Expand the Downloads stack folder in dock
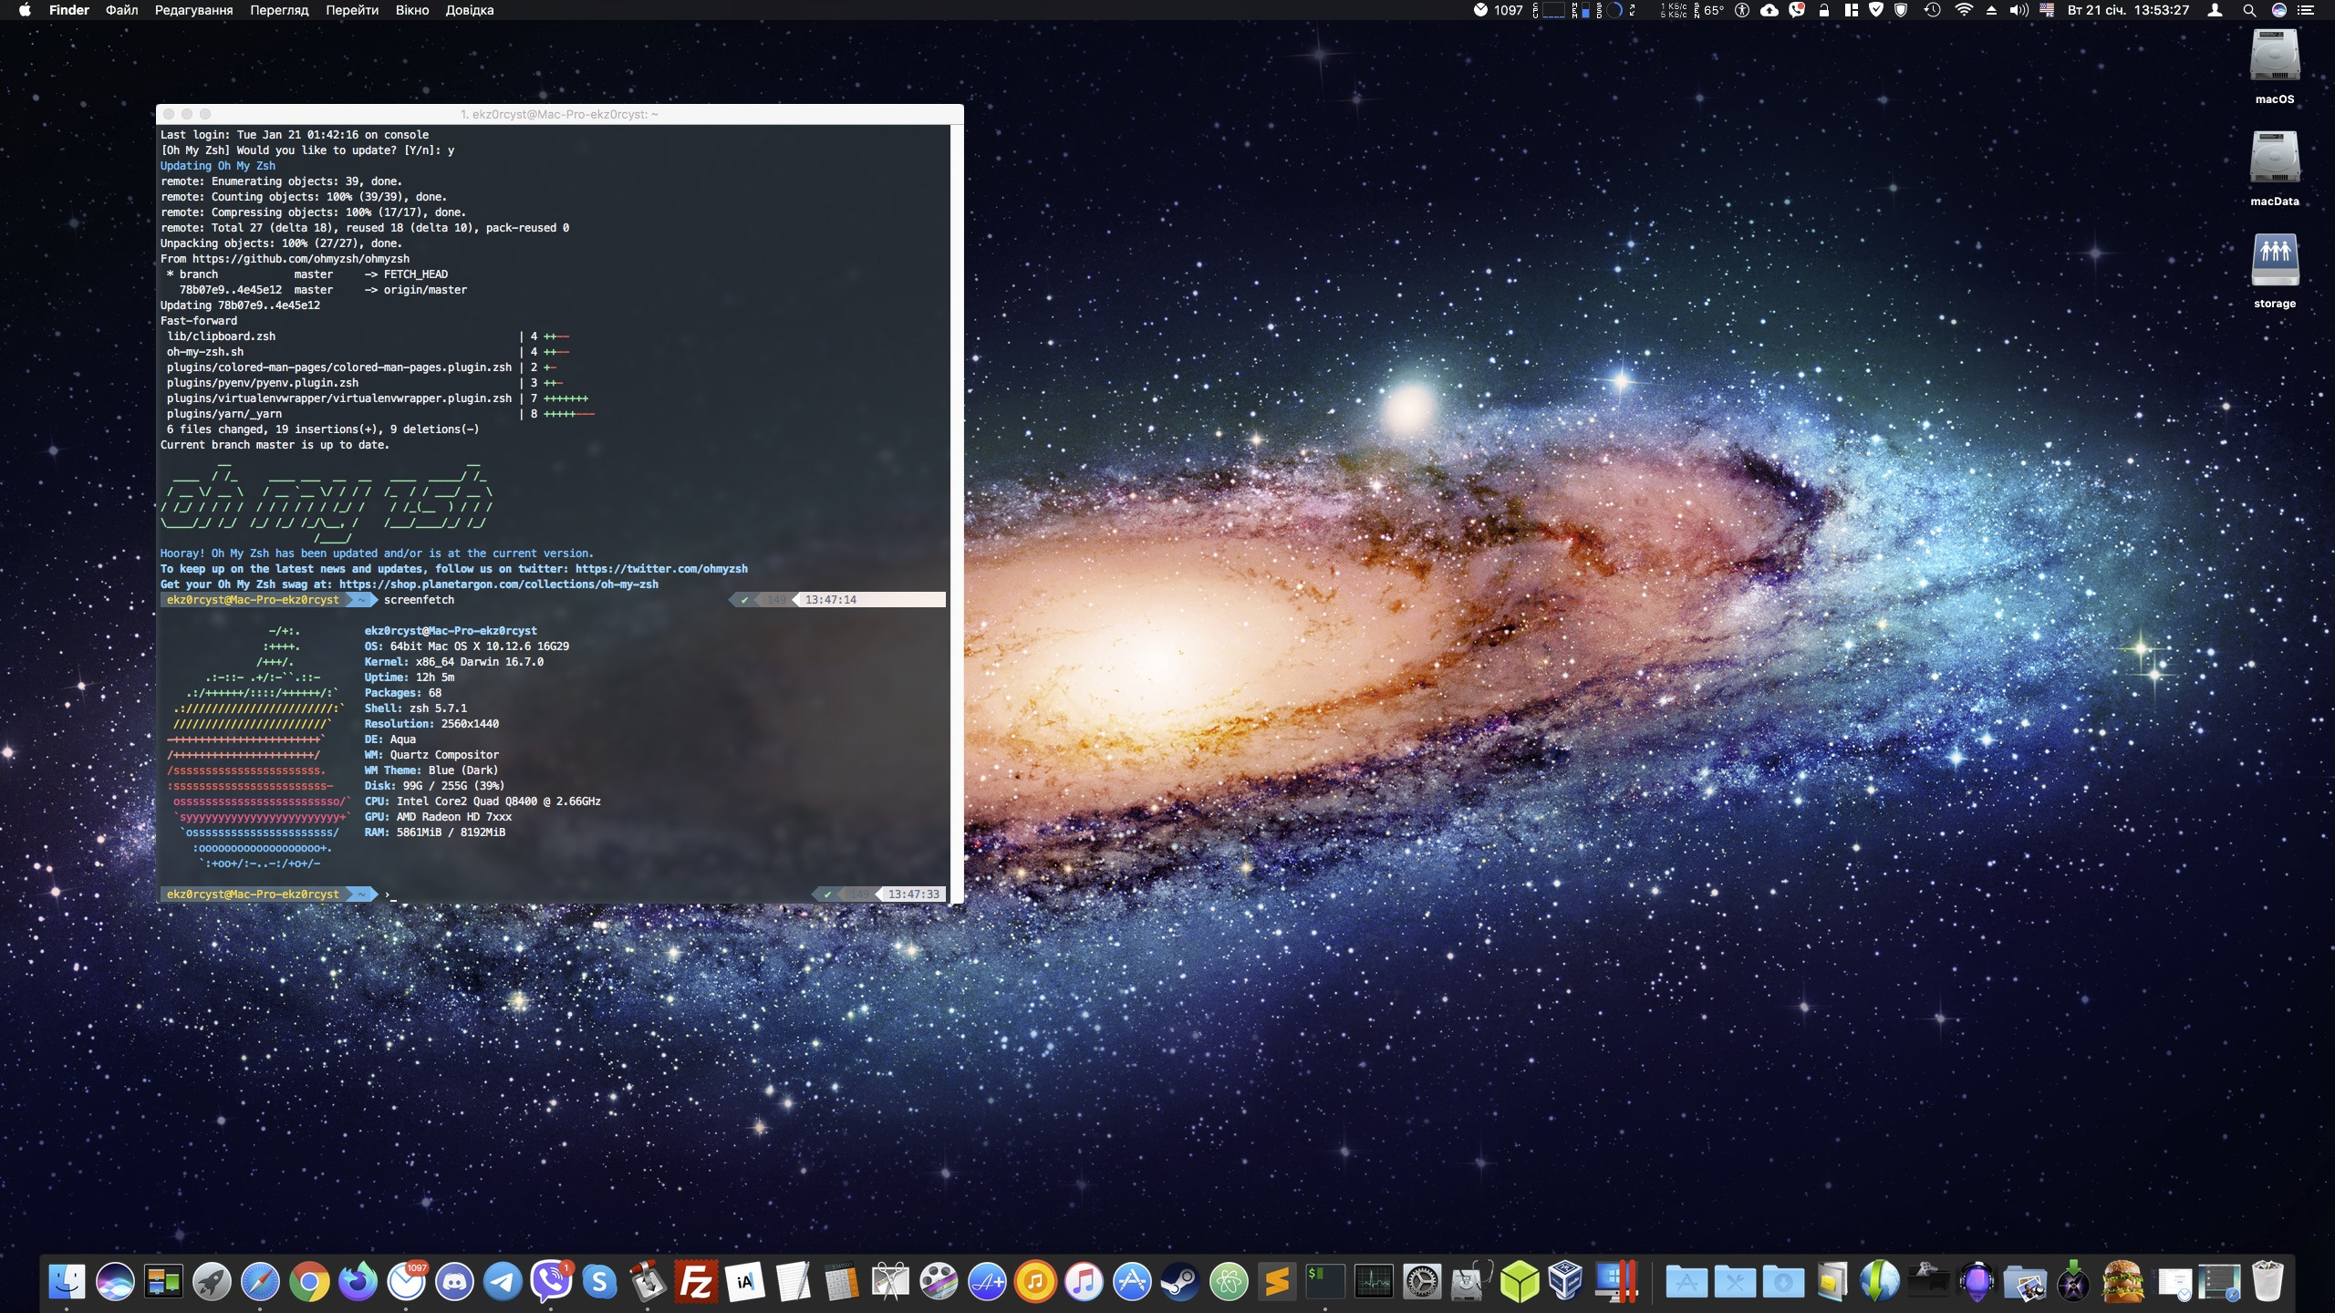 (1783, 1282)
